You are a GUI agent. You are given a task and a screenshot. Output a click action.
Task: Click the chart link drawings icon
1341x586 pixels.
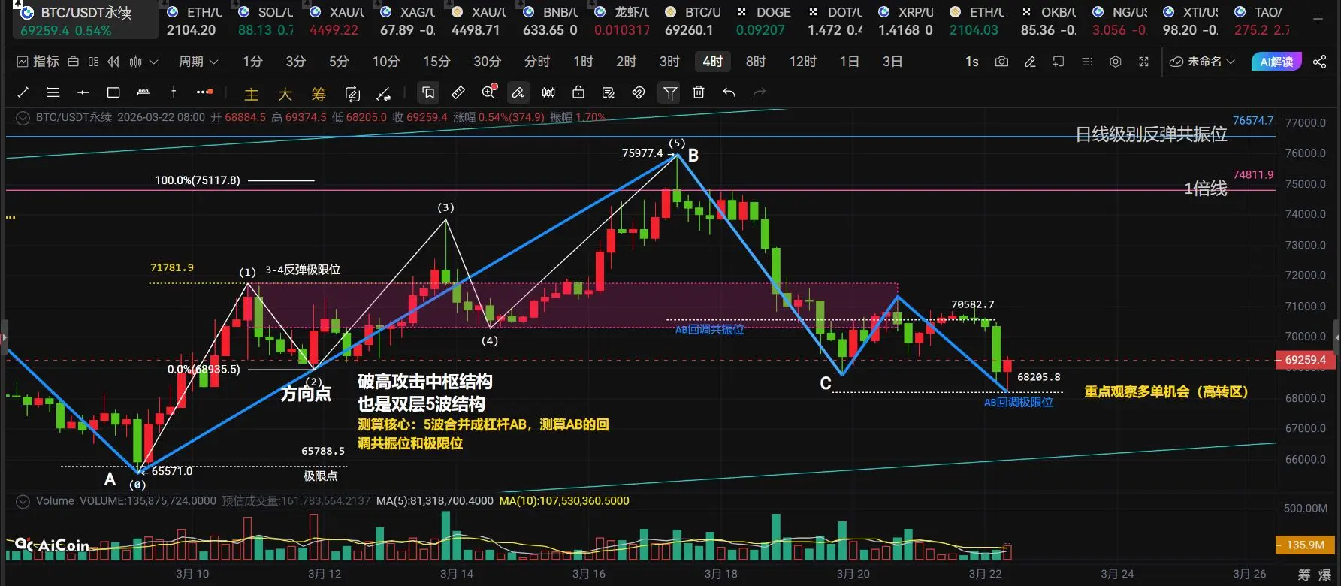[638, 92]
